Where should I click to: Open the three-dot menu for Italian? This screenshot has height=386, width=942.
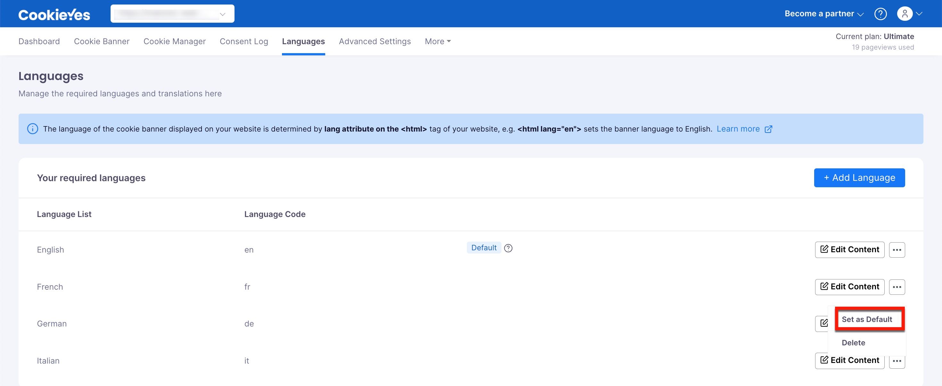coord(897,361)
